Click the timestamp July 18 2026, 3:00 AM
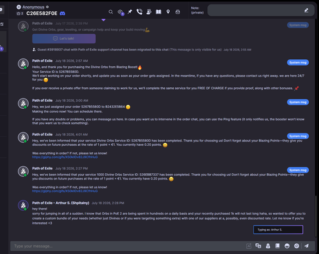 pos(71,101)
